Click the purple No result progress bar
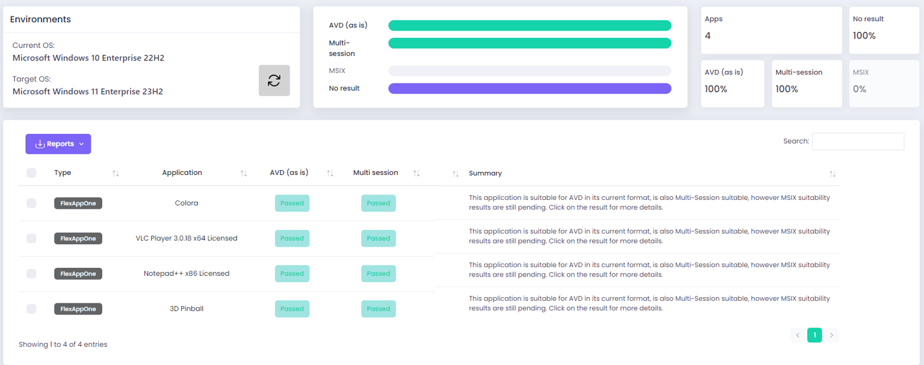Screen dimensions: 924x365 530,88
